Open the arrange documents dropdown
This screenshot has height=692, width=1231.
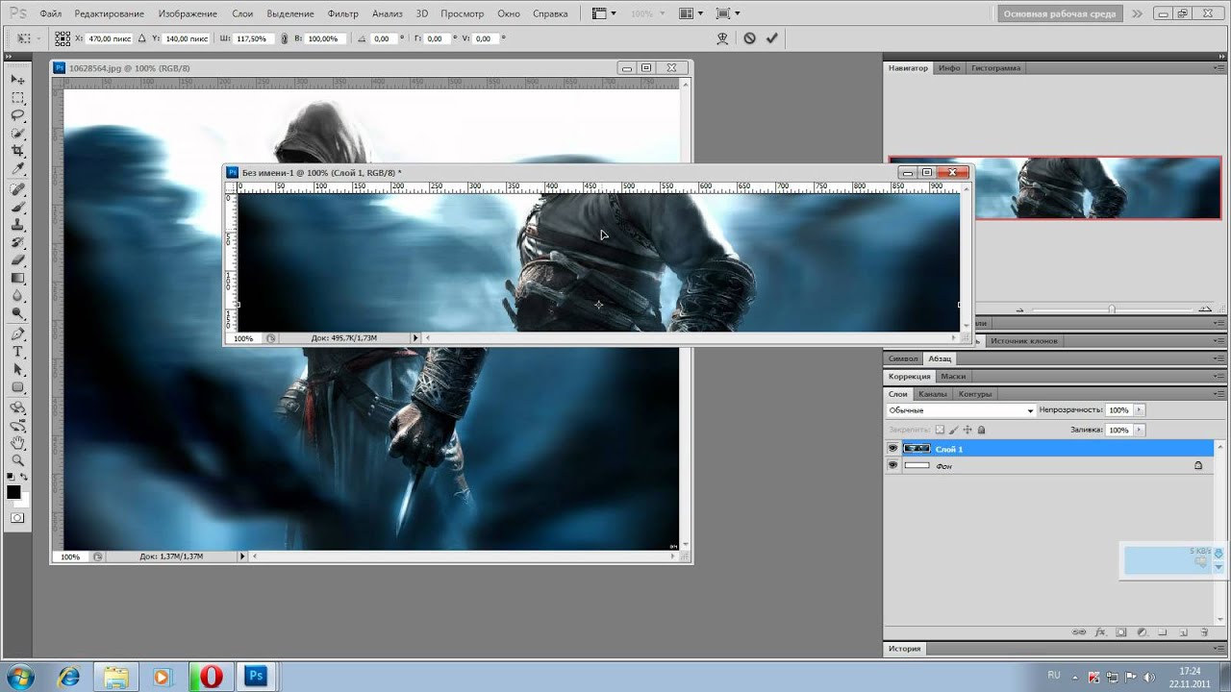(691, 13)
